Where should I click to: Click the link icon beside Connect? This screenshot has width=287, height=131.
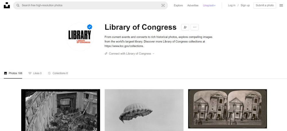106,54
